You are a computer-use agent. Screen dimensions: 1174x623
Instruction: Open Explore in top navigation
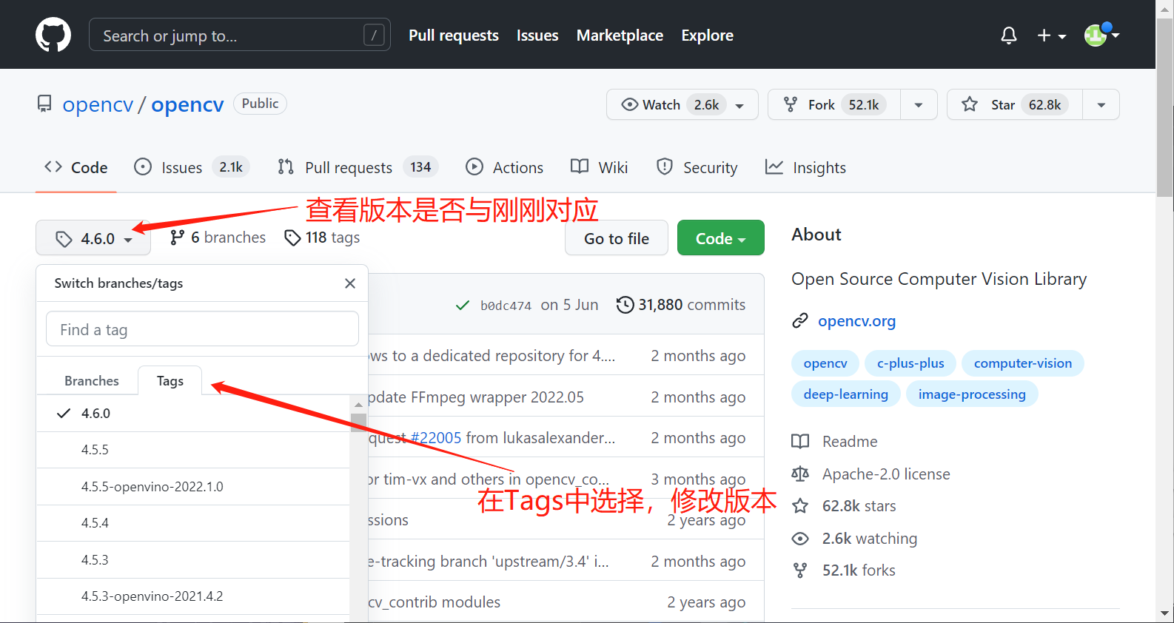(x=707, y=36)
